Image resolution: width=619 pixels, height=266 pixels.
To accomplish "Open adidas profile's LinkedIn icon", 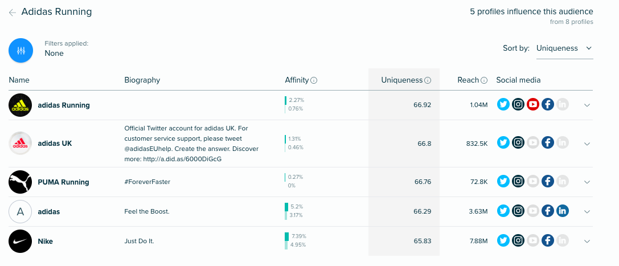I will [x=563, y=211].
